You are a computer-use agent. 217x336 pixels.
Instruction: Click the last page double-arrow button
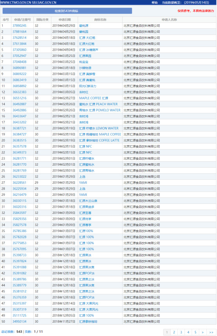[211, 332]
